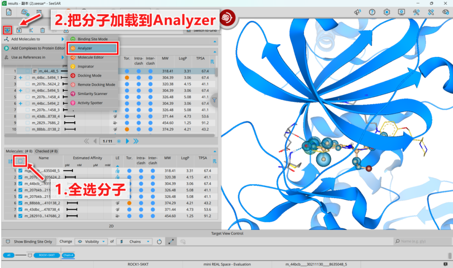Collapse the upper table section using its arrow
Image resolution: width=453 pixels, height=268 pixels.
(x=215, y=52)
